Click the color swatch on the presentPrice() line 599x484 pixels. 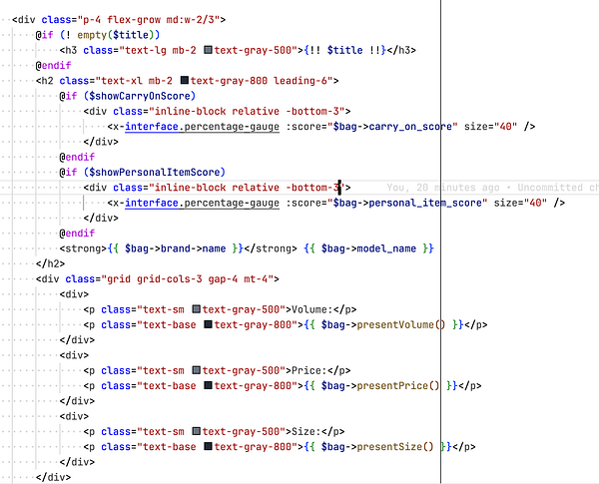coord(209,385)
